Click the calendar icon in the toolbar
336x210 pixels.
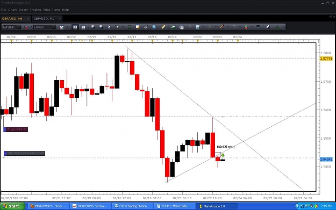pos(181,27)
